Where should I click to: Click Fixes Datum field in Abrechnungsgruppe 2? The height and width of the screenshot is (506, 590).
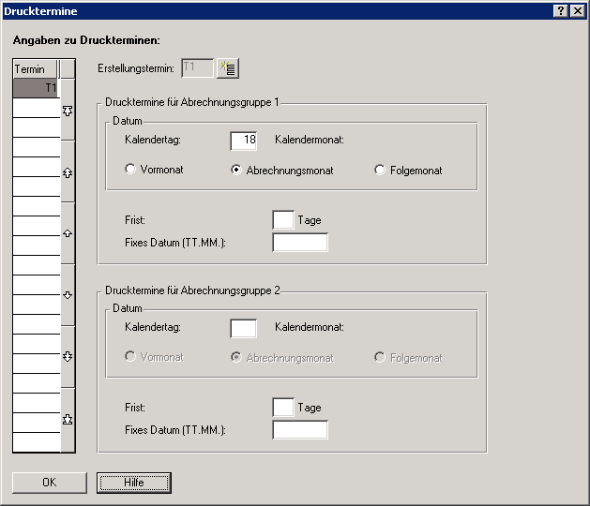(x=300, y=430)
